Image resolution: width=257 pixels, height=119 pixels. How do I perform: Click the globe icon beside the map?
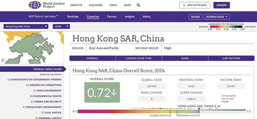click(x=3, y=60)
